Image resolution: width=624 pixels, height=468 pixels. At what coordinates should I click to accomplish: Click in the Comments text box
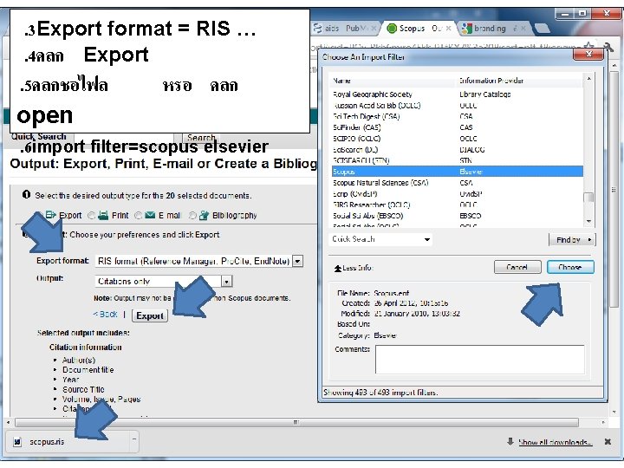click(x=480, y=360)
